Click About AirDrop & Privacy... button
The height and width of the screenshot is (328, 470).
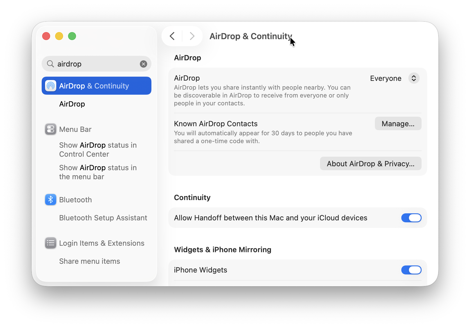click(371, 163)
